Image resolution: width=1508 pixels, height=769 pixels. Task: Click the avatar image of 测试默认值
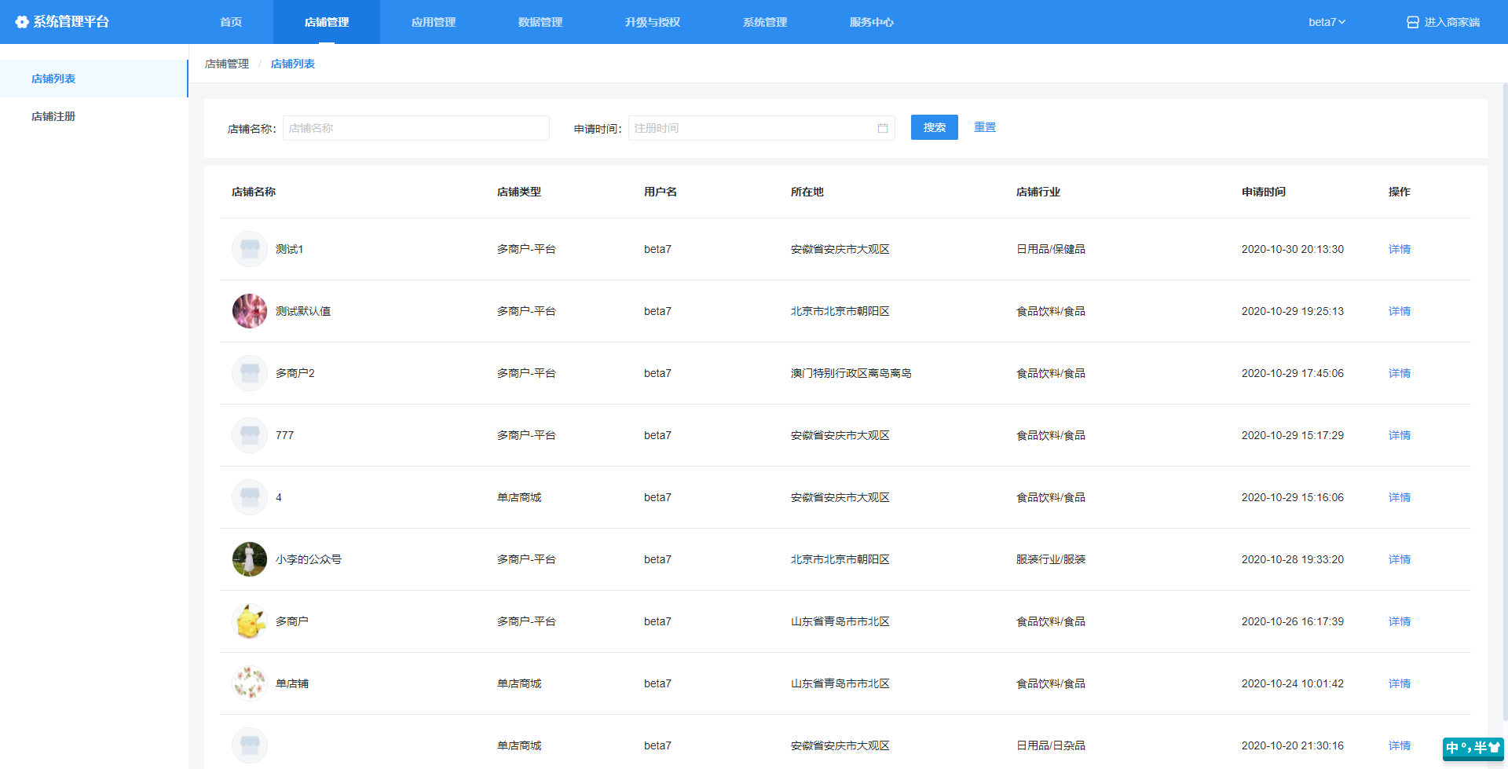[x=250, y=311]
